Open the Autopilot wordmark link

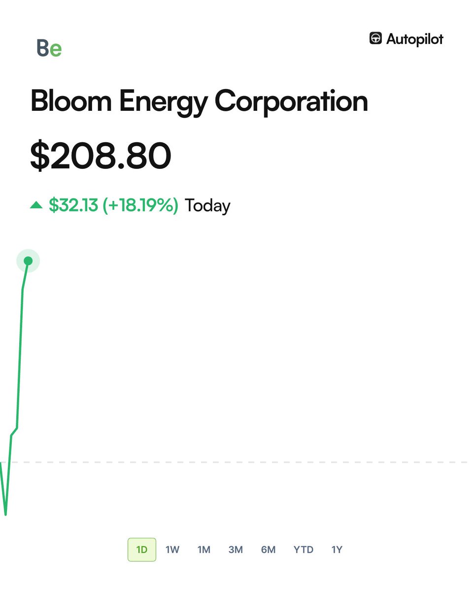[x=414, y=39]
